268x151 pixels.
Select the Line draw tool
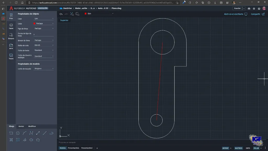(x=44, y=133)
